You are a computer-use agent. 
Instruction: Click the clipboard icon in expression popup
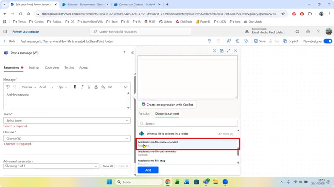point(221,51)
